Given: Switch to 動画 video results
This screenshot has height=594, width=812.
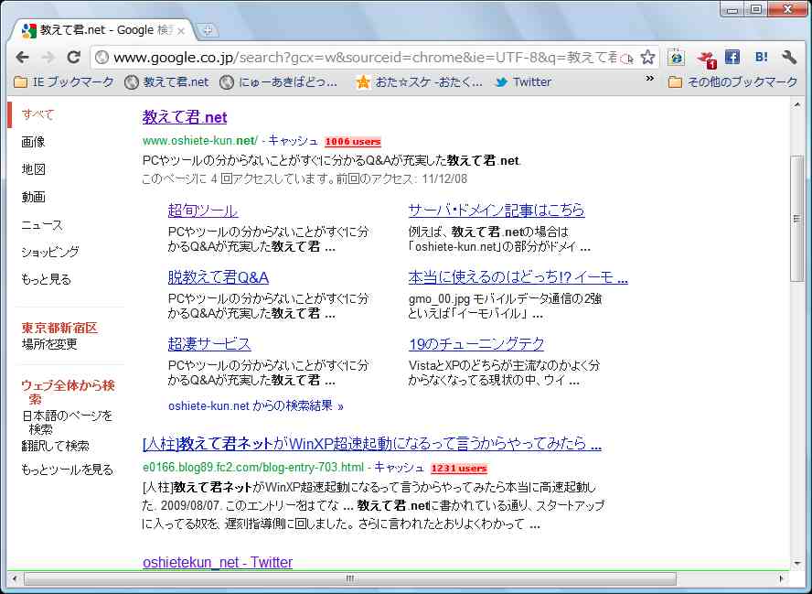Looking at the screenshot, I should pos(33,197).
